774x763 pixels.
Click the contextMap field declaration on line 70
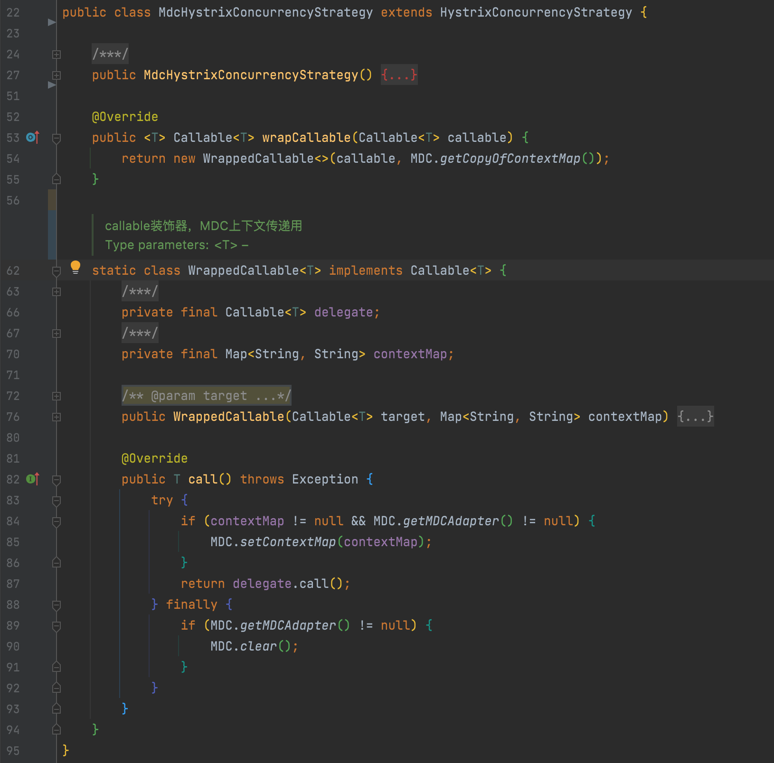click(x=410, y=354)
